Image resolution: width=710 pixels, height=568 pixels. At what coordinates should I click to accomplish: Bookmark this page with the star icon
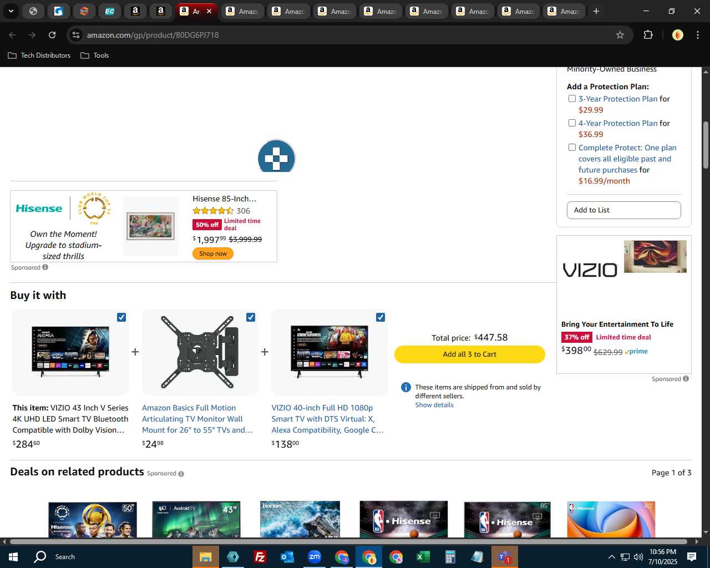point(620,35)
